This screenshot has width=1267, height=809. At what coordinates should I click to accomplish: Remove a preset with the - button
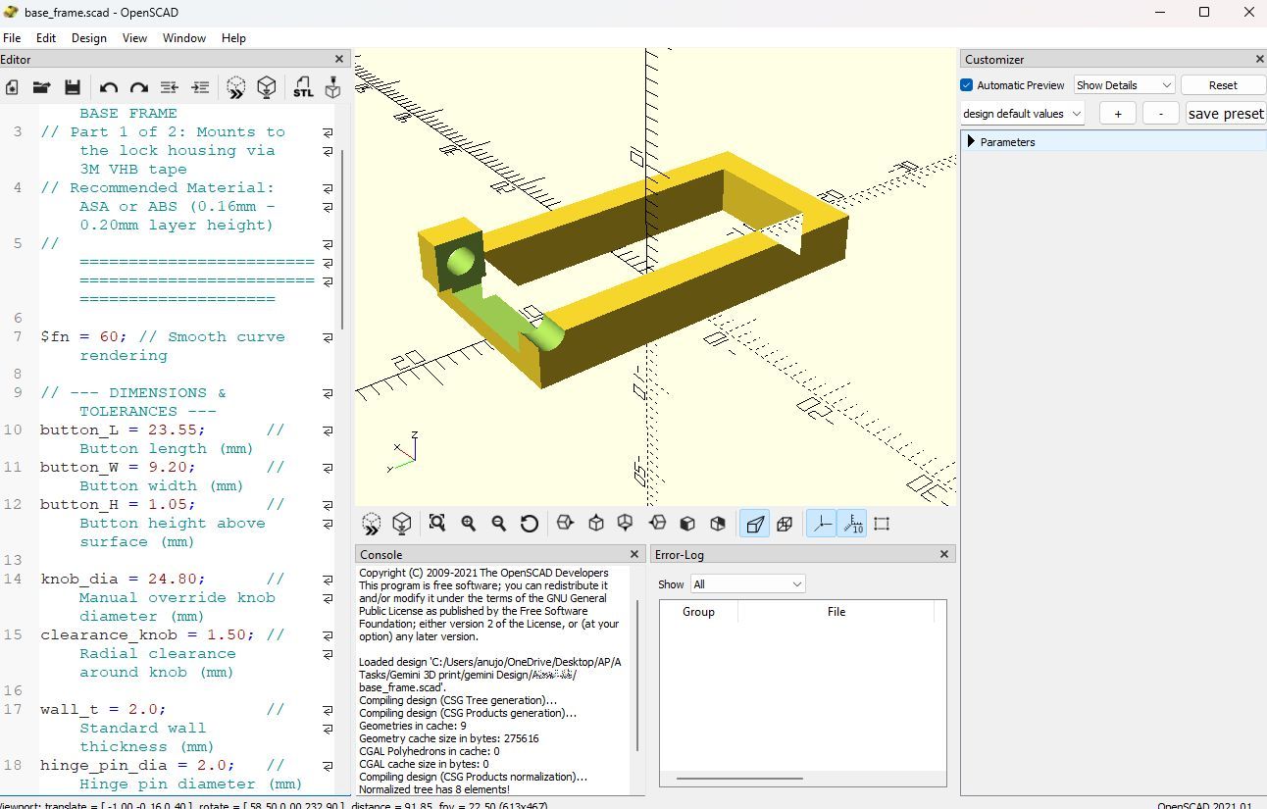tap(1161, 114)
